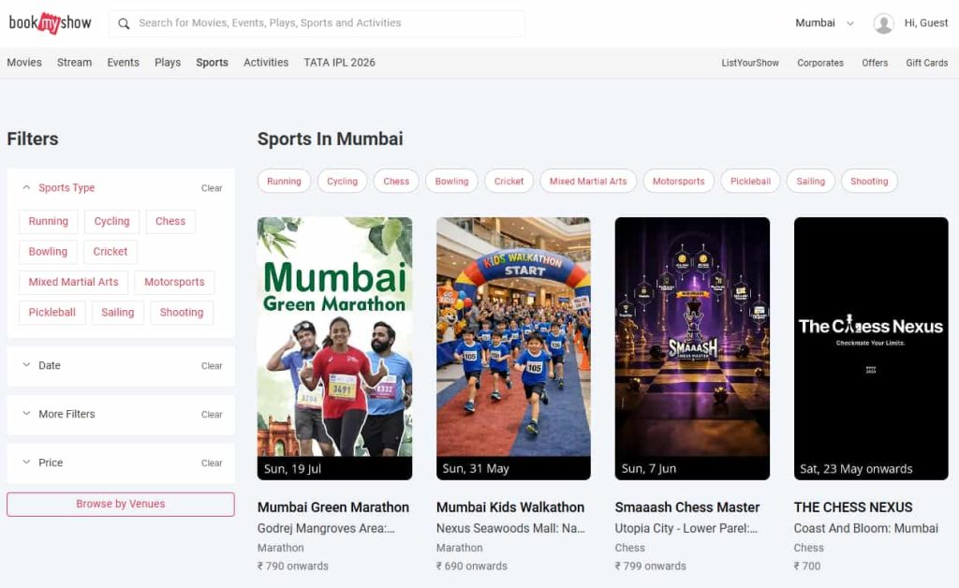Clear the Sports Type filter
The width and height of the screenshot is (959, 588).
tap(212, 188)
